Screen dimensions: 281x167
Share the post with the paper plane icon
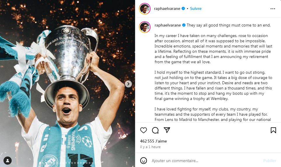tap(167, 130)
